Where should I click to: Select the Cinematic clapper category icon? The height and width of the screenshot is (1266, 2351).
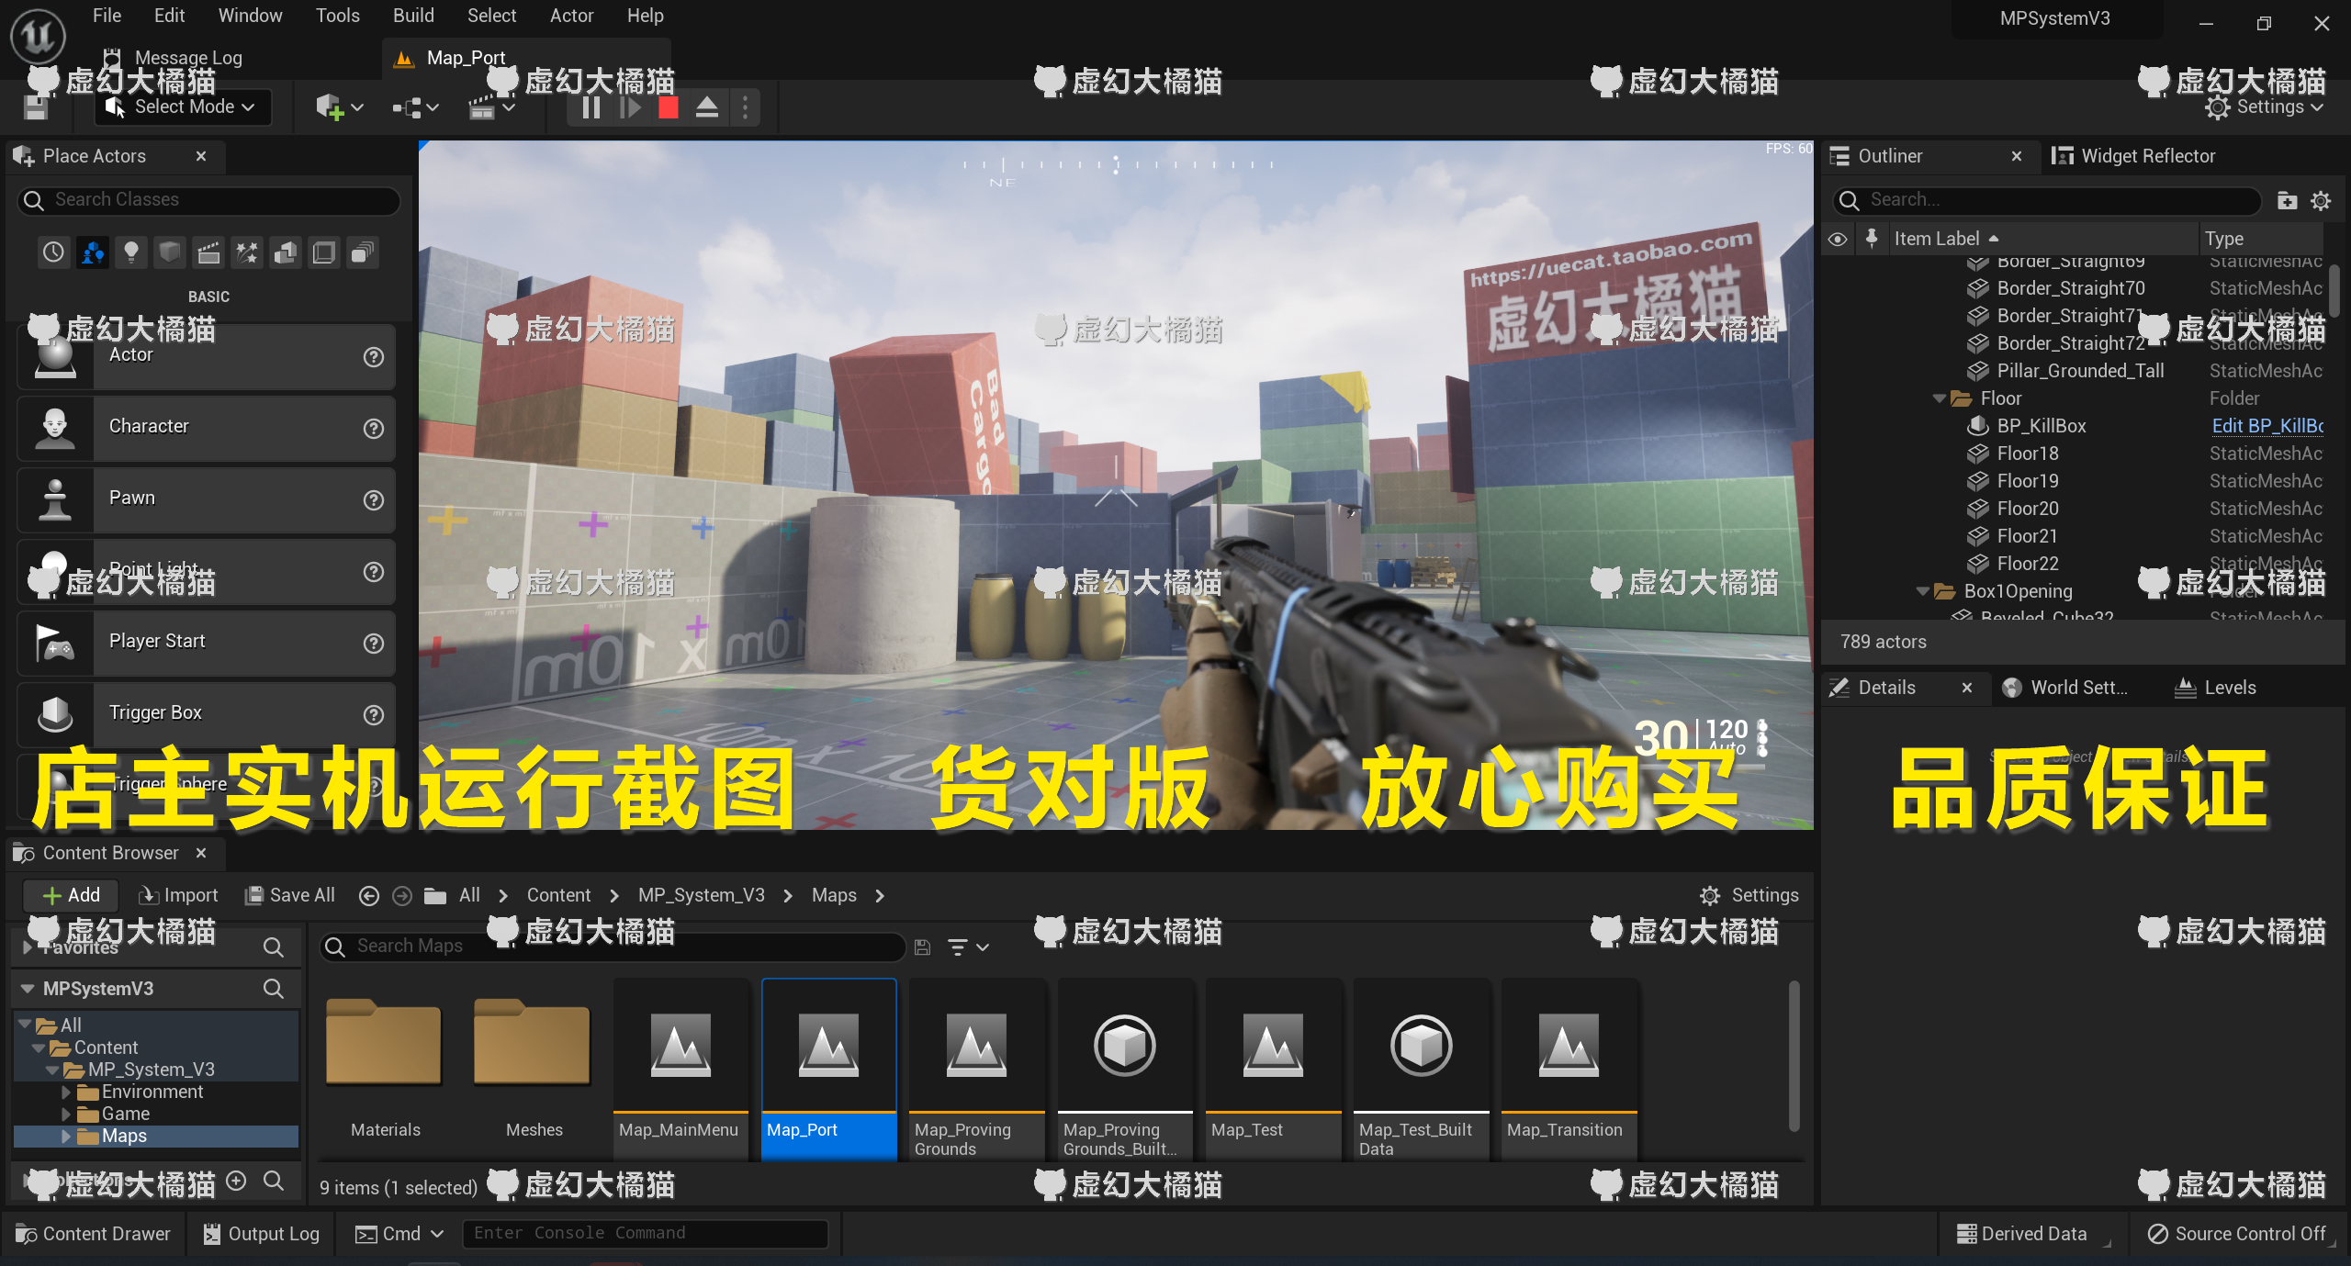pyautogui.click(x=208, y=252)
